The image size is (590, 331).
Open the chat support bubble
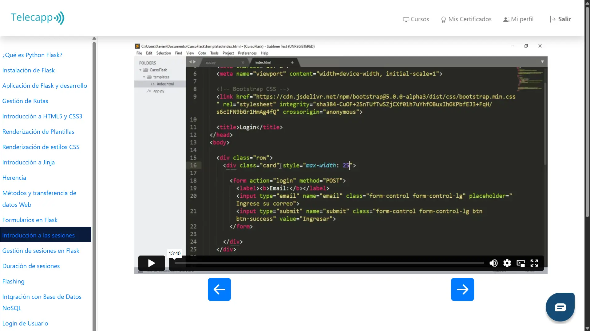[560, 307]
